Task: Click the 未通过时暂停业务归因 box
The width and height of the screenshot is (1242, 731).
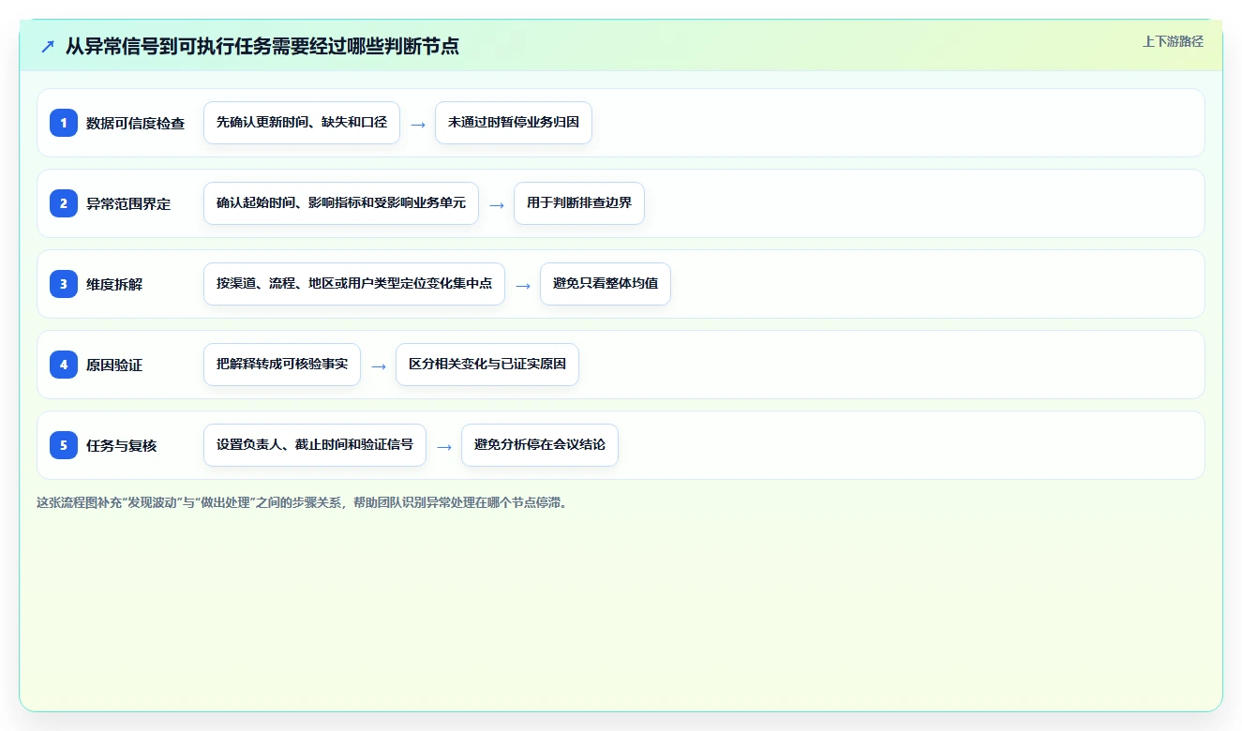Action: tap(514, 123)
